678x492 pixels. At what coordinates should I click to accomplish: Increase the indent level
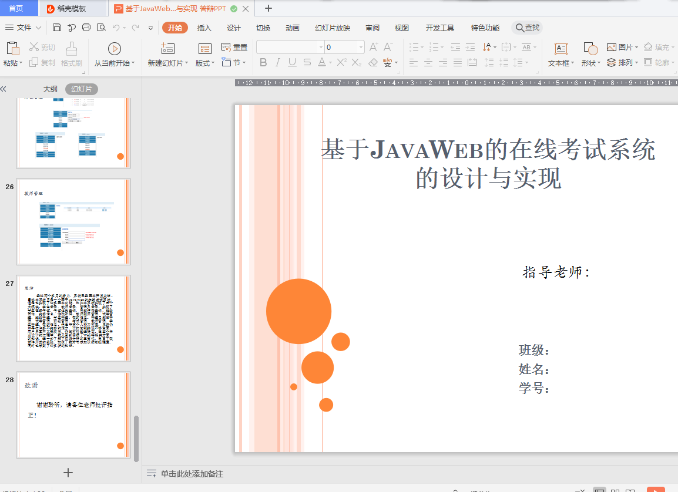(470, 47)
